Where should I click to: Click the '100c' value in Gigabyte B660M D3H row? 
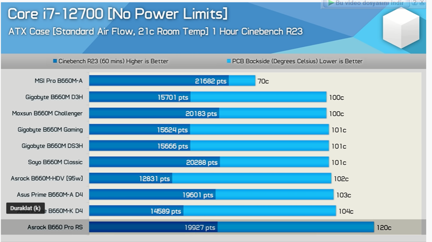click(336, 97)
